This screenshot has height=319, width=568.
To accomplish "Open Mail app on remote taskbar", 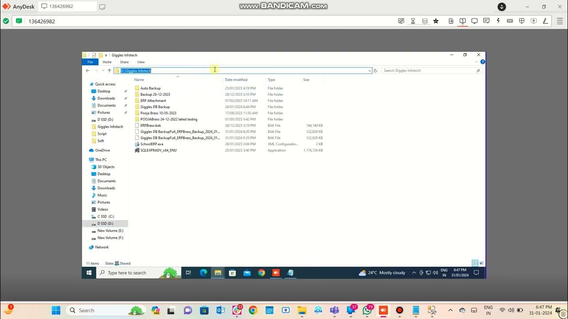I will (247, 272).
